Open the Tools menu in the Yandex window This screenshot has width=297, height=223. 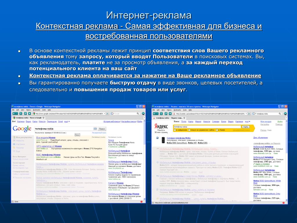tap(185, 110)
